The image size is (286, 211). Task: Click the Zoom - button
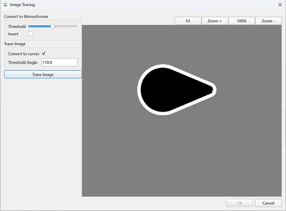coord(268,21)
